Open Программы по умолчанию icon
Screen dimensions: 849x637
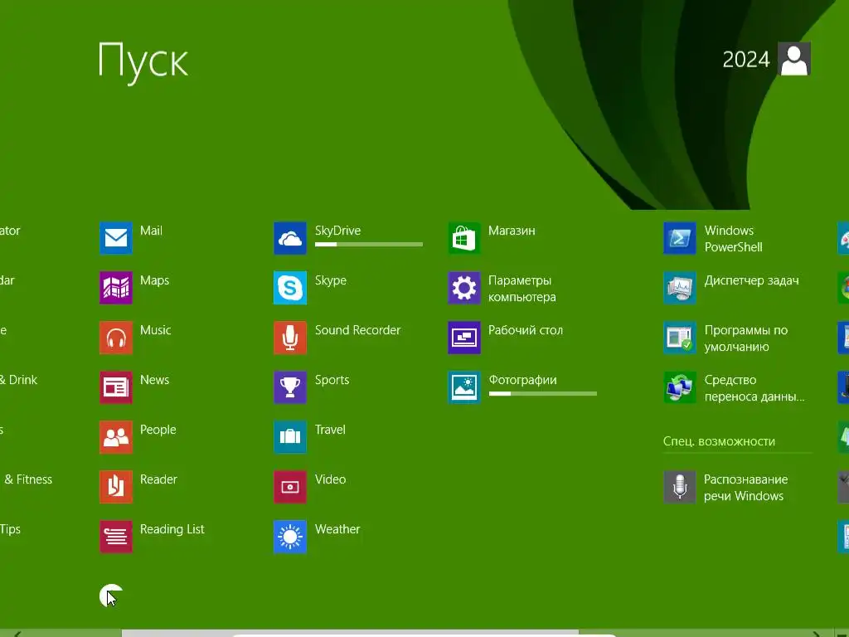tap(680, 338)
